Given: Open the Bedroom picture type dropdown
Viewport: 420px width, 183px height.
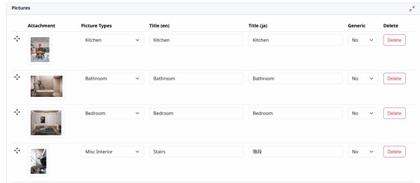Looking at the screenshot, I should 112,113.
